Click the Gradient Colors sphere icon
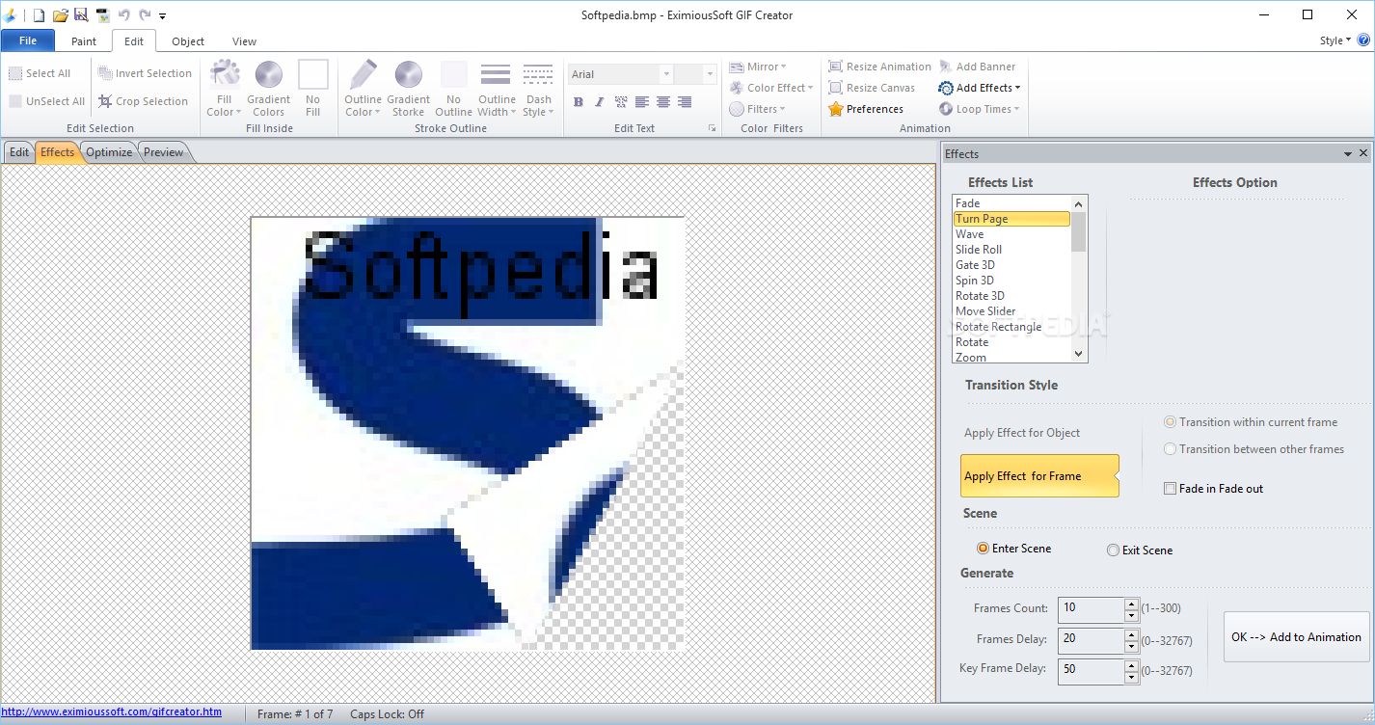The image size is (1375, 725). click(x=268, y=74)
